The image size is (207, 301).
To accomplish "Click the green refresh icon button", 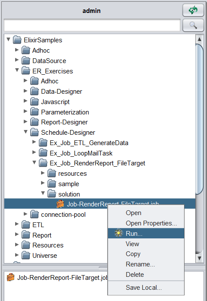I will pyautogui.click(x=193, y=10).
